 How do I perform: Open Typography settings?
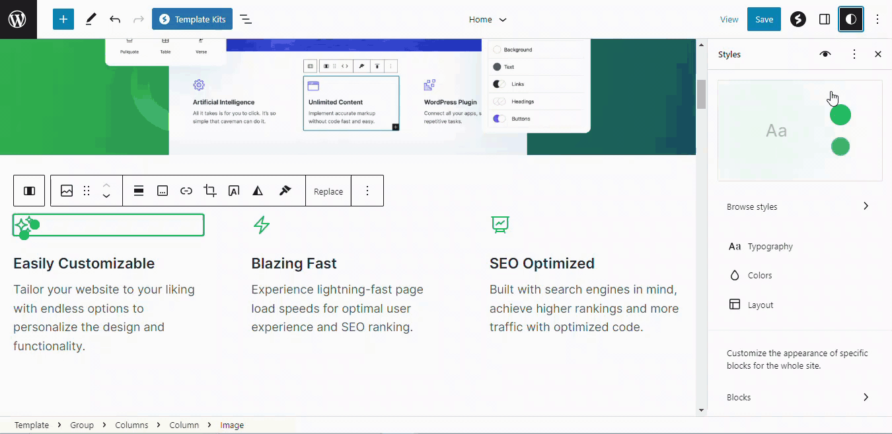(x=770, y=246)
